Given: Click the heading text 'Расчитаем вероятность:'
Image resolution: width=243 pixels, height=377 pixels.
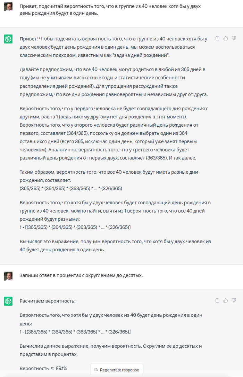Looking at the screenshot, I should click(x=48, y=301).
